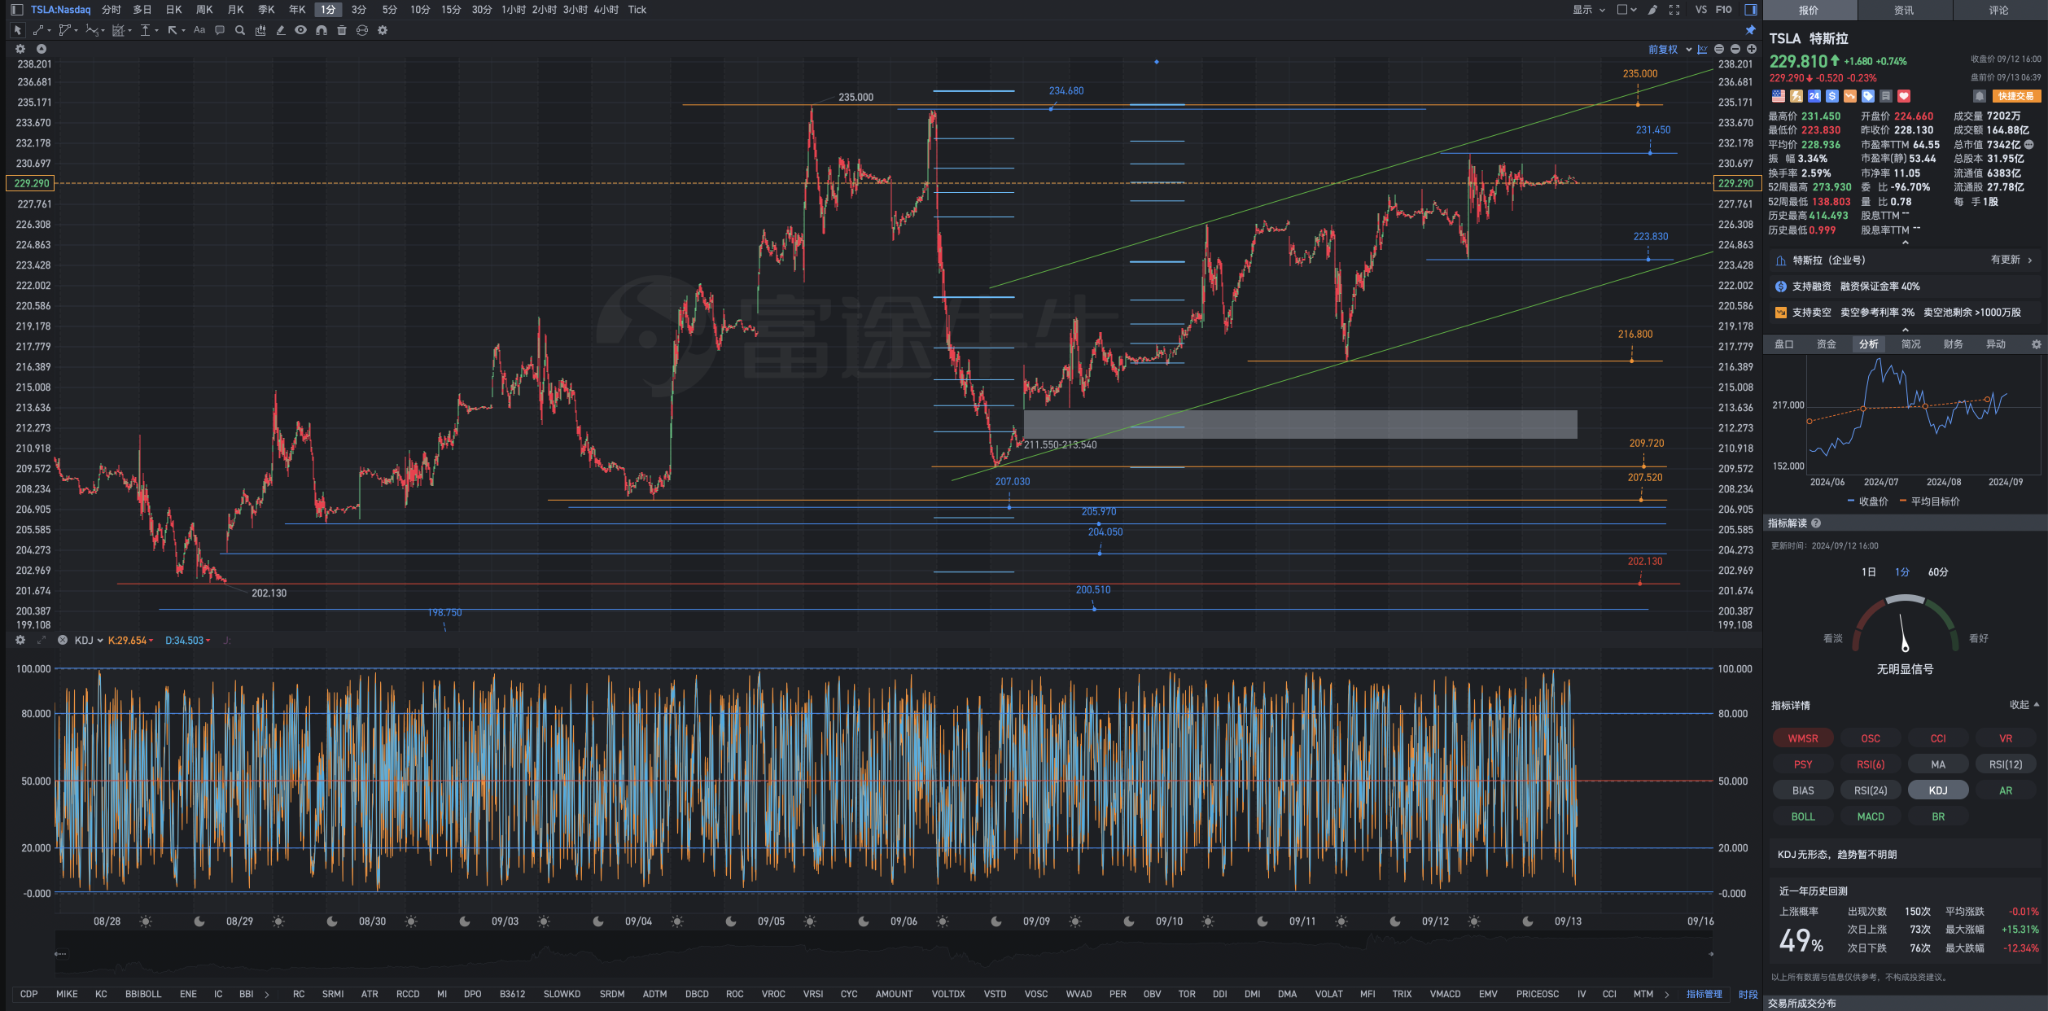2048x1011 pixels.
Task: Select the cursor pointer drawing tool
Action: pyautogui.click(x=17, y=30)
